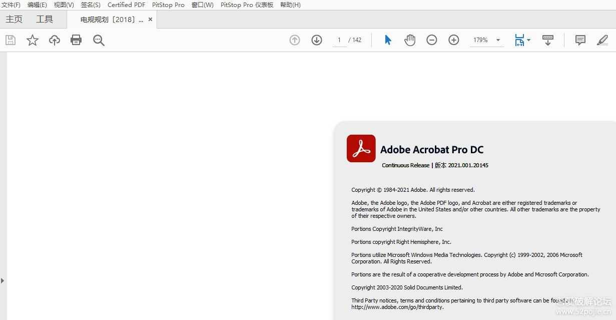Screen dimensions: 616x320
Task: Open the Certified PDF menu
Action: (126, 5)
